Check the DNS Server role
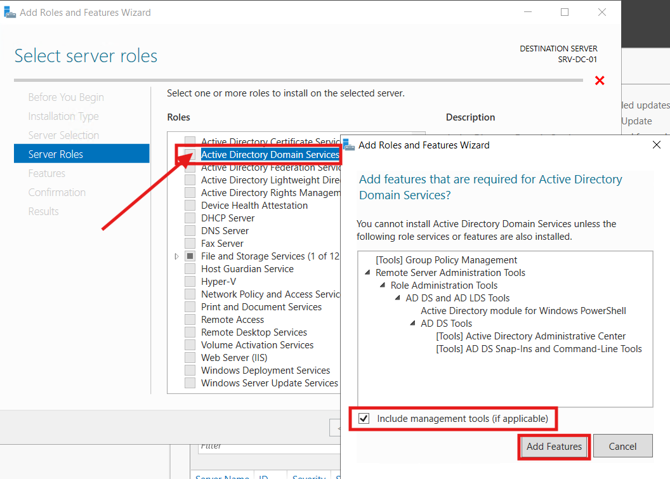The height and width of the screenshot is (479, 670). click(x=190, y=230)
